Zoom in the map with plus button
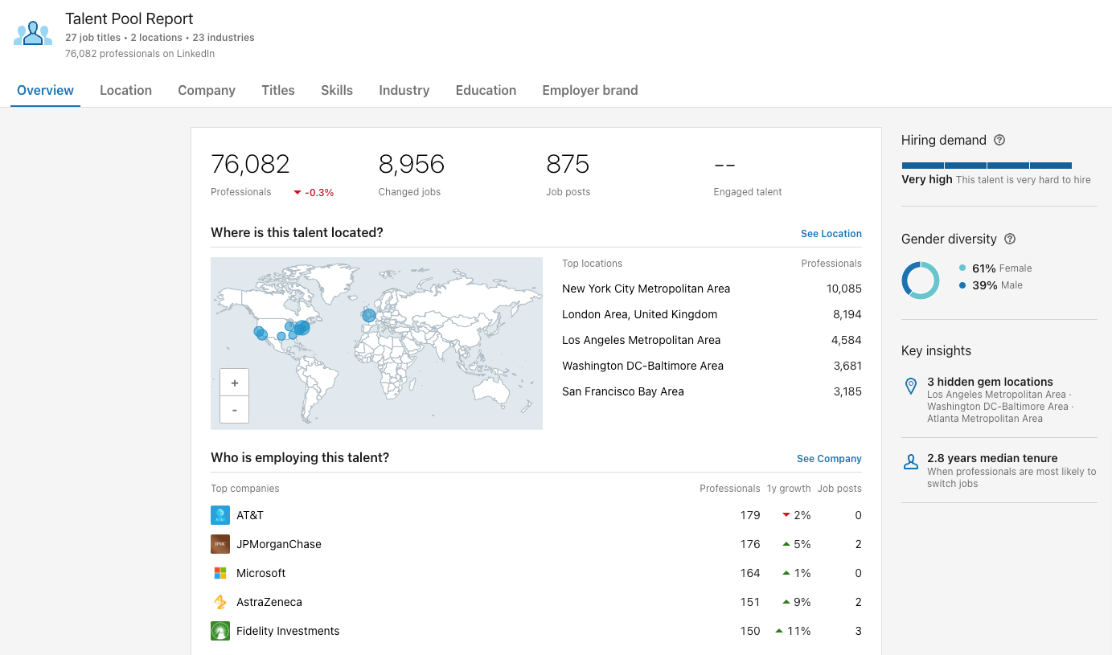1112x655 pixels. pos(234,383)
